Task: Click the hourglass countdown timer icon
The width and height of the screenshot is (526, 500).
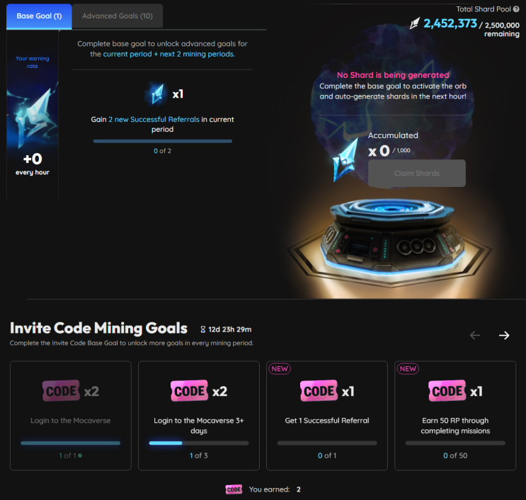Action: 203,329
